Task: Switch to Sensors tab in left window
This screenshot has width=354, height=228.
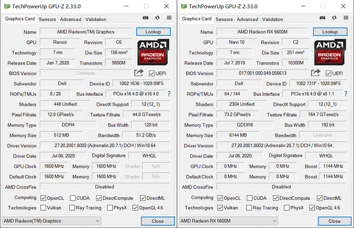Action: (47, 19)
